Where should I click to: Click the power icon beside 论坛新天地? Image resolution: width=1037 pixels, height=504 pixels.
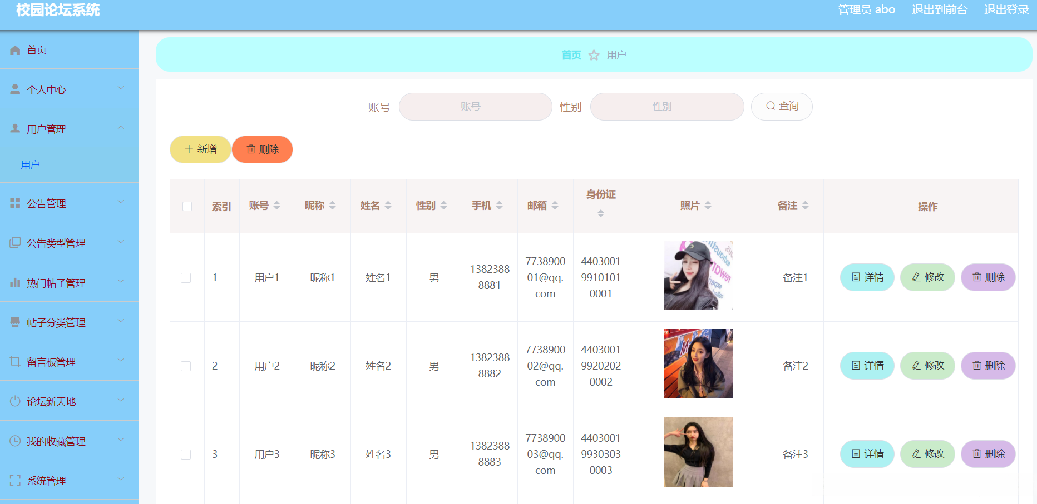coord(15,401)
